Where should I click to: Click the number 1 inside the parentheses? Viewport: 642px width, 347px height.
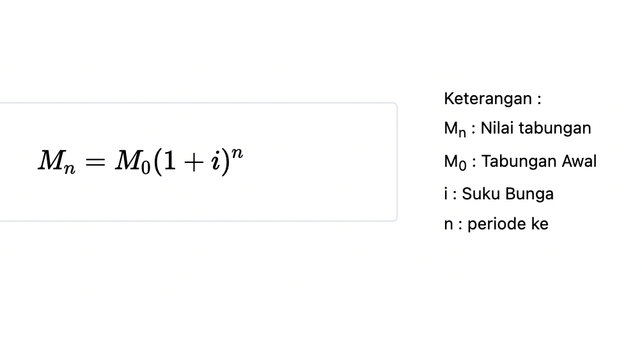169,160
